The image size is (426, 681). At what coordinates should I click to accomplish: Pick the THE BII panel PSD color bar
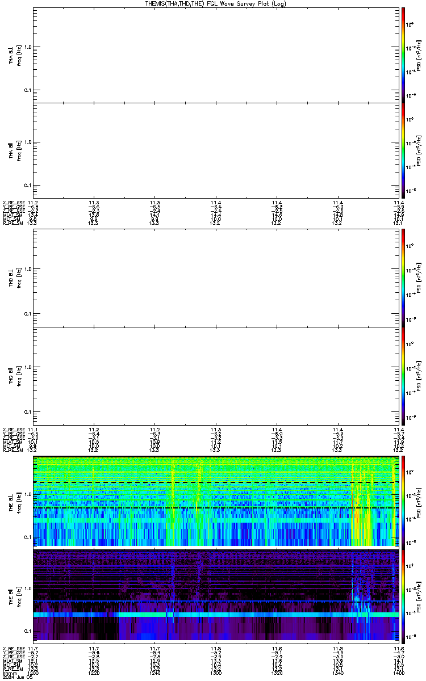point(403,596)
